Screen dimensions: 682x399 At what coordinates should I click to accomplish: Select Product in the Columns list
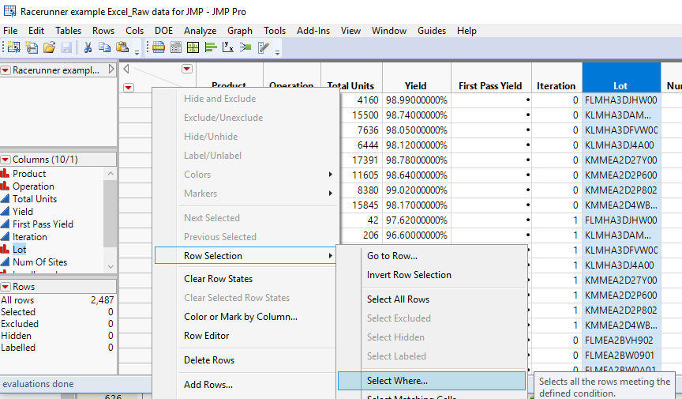click(x=29, y=173)
